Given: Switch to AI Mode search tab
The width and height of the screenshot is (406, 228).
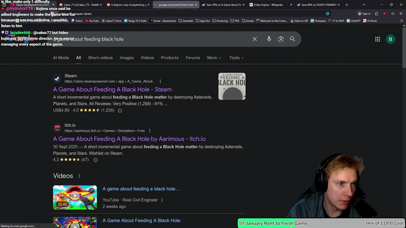Looking at the screenshot, I should (x=61, y=58).
